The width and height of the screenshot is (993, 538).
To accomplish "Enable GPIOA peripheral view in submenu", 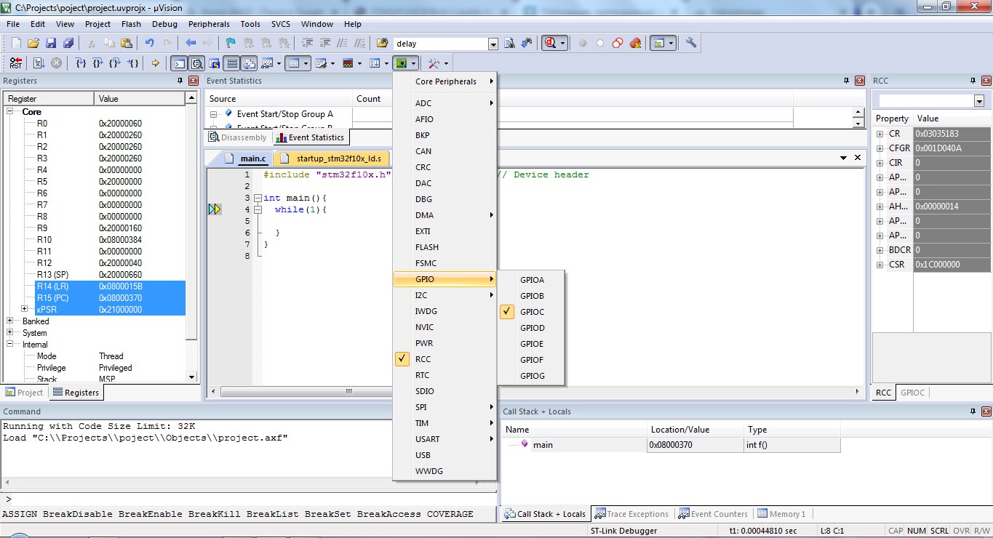I will click(532, 280).
